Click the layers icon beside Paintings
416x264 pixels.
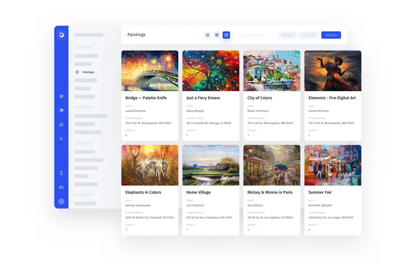pos(77,72)
